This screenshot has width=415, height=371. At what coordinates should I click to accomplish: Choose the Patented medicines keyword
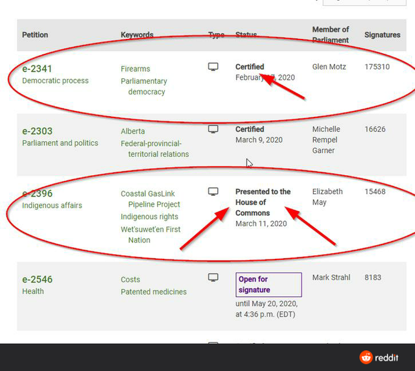coord(153,292)
